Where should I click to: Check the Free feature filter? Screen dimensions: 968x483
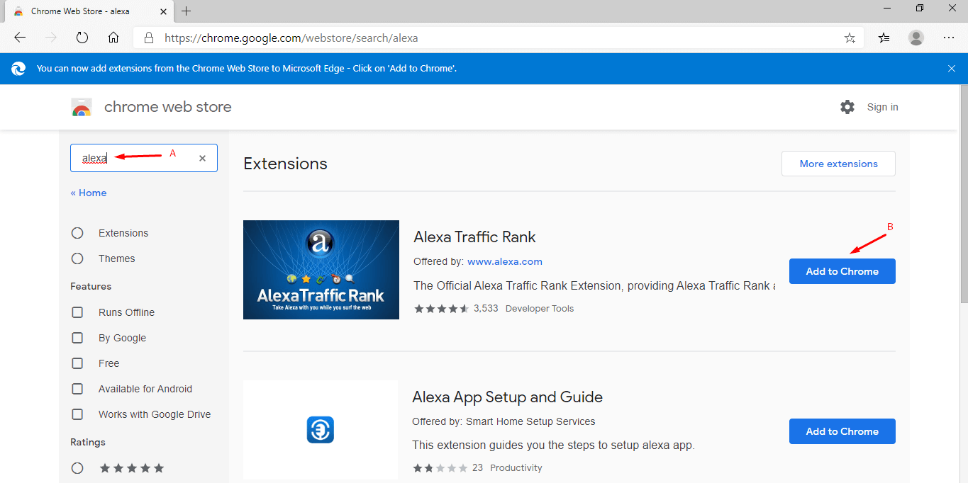pyautogui.click(x=77, y=363)
